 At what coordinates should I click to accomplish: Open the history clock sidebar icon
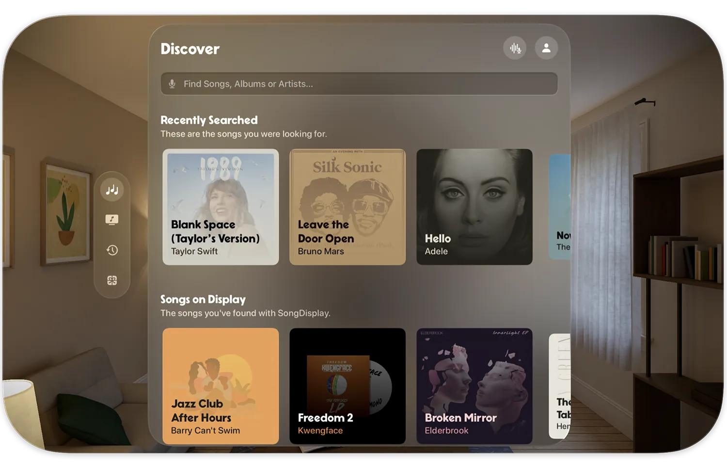click(112, 250)
